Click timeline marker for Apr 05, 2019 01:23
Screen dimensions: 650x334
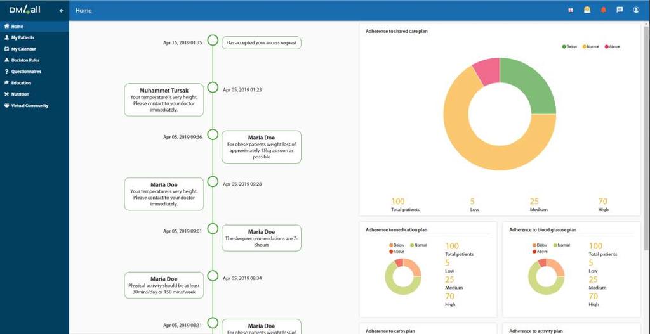213,87
